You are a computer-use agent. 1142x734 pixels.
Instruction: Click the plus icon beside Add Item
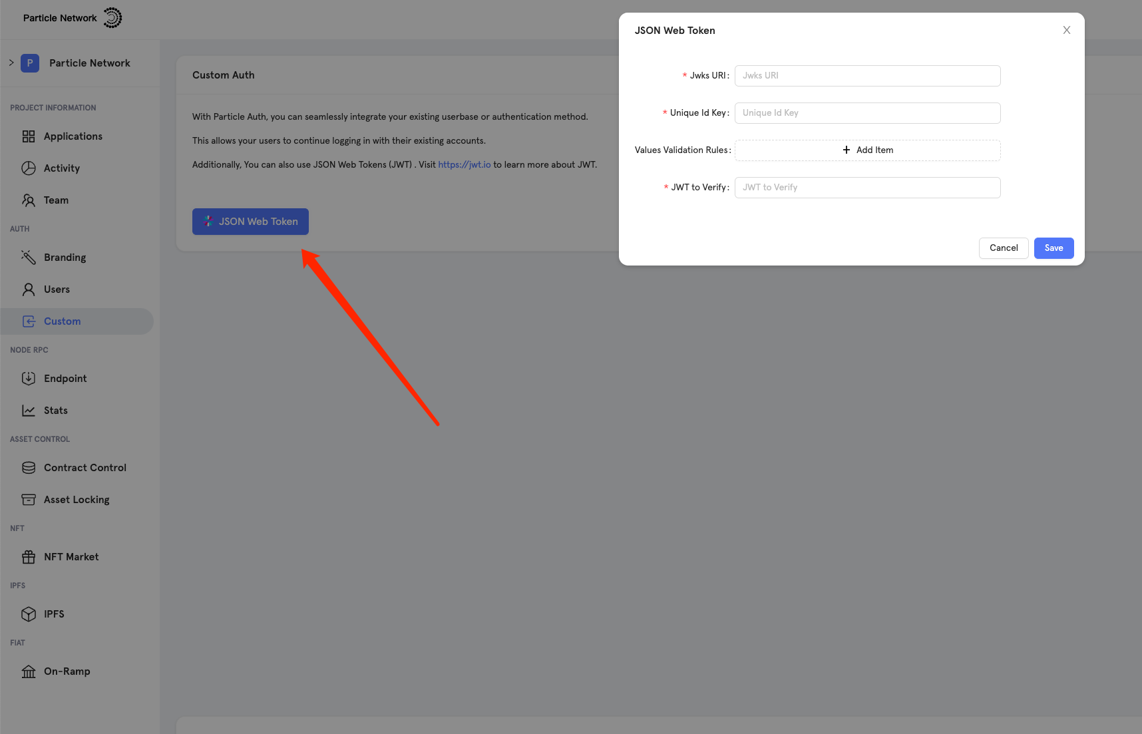pos(847,150)
